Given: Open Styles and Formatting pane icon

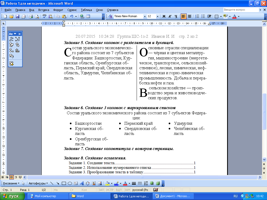Looking at the screenshot, I should 110,16.
